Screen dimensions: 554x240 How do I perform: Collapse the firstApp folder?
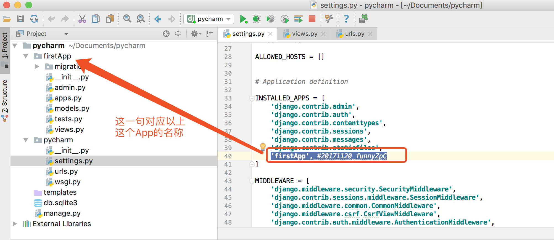coord(26,56)
